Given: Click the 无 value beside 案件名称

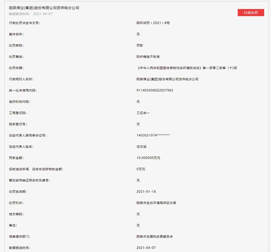Looking at the screenshot, I should click(138, 34).
